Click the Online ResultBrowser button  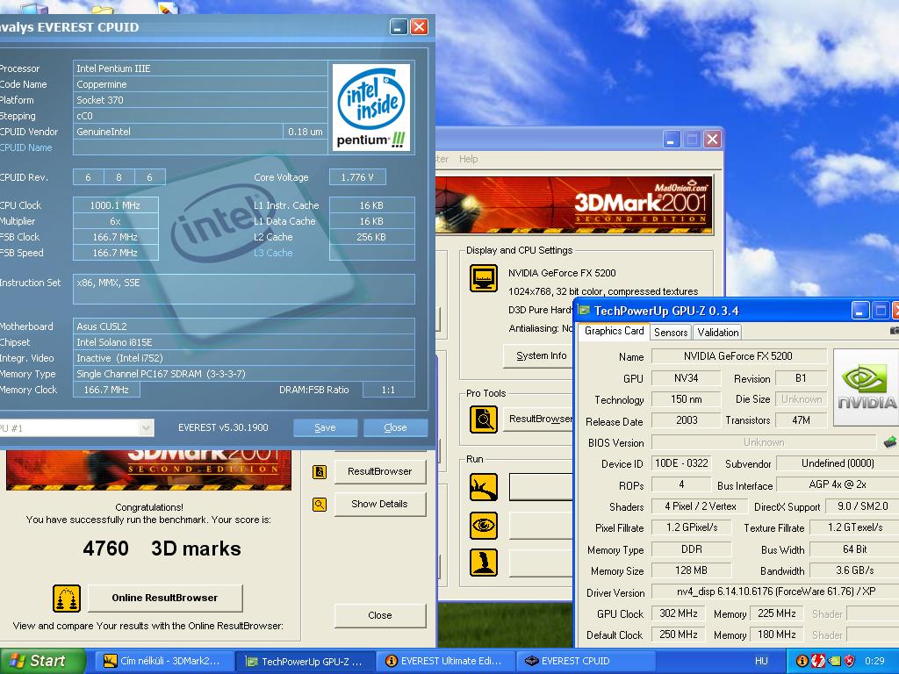point(164,598)
